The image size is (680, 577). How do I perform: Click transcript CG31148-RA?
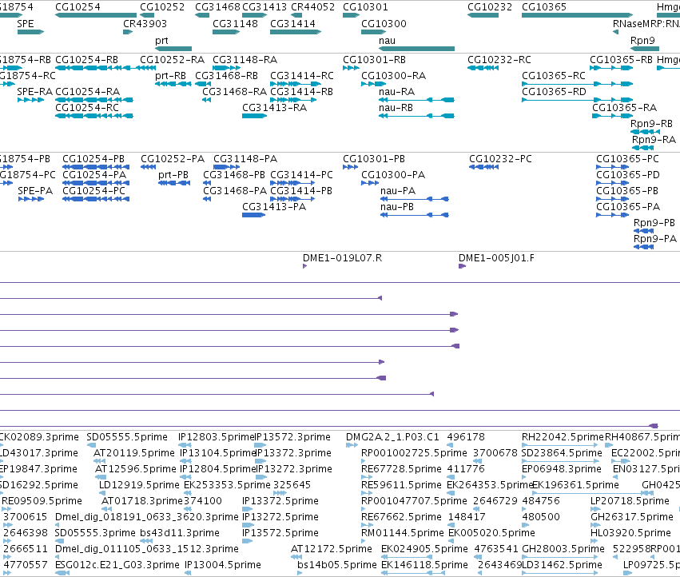245,59
